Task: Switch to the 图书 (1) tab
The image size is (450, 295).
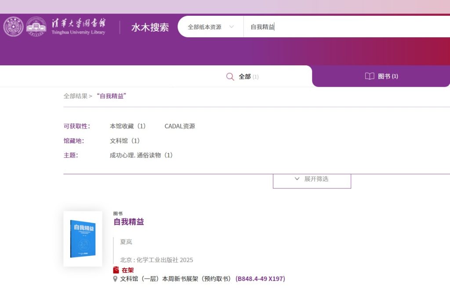Action: coord(381,76)
